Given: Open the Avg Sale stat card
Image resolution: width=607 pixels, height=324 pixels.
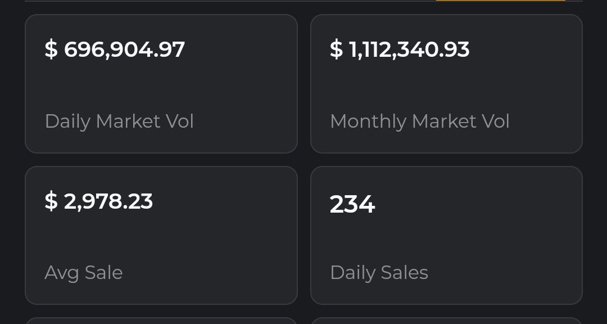Looking at the screenshot, I should pos(161,235).
